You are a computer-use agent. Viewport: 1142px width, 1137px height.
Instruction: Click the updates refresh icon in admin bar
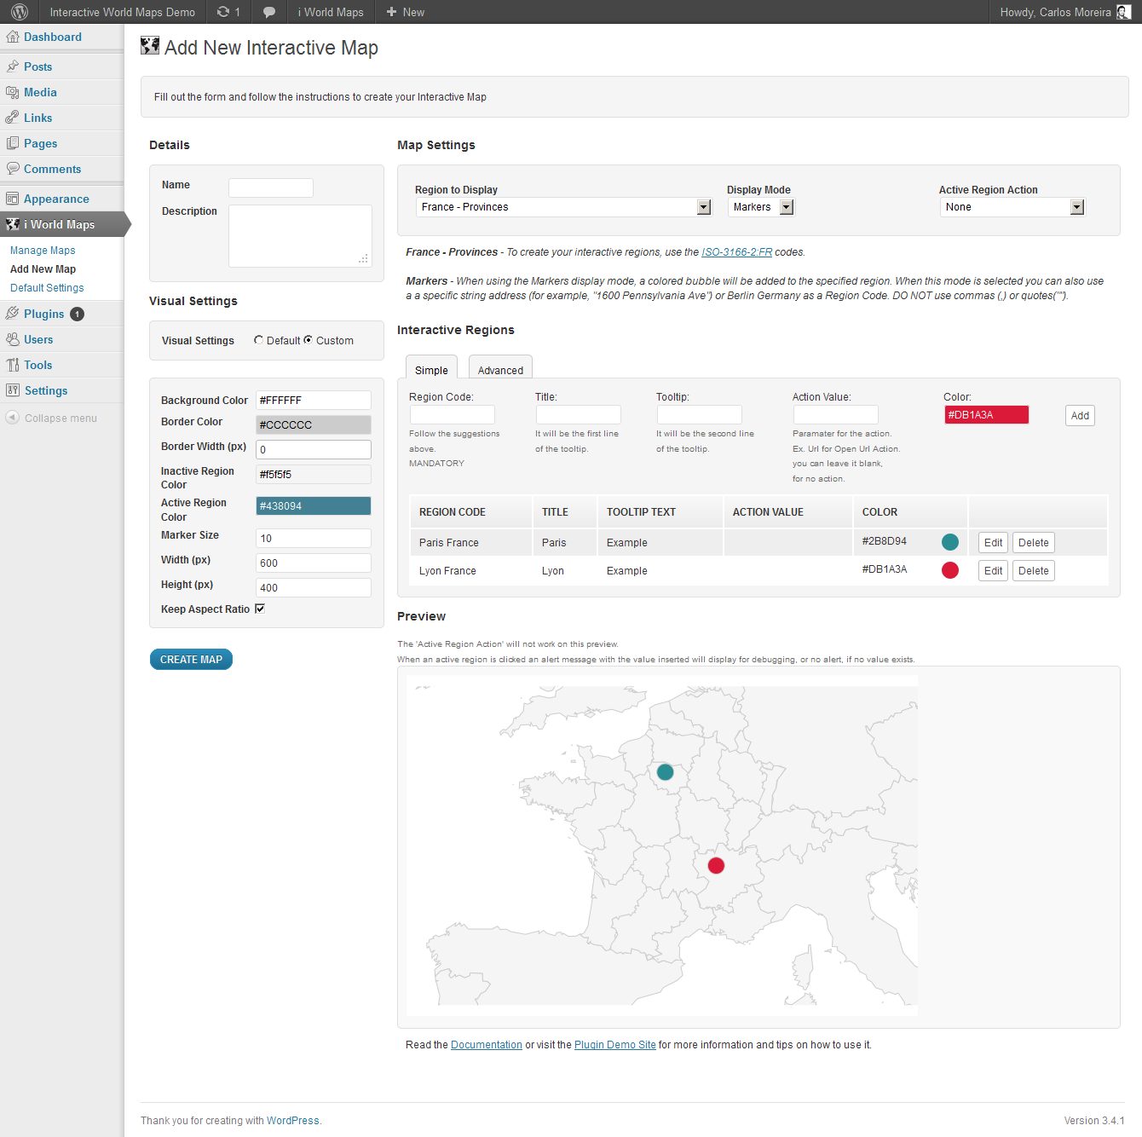click(x=223, y=12)
